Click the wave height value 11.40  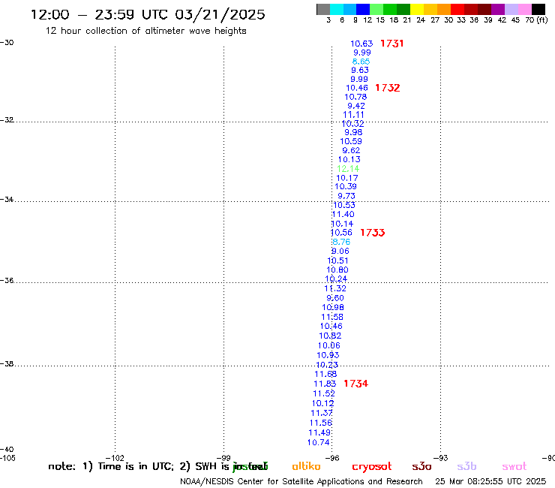click(343, 214)
